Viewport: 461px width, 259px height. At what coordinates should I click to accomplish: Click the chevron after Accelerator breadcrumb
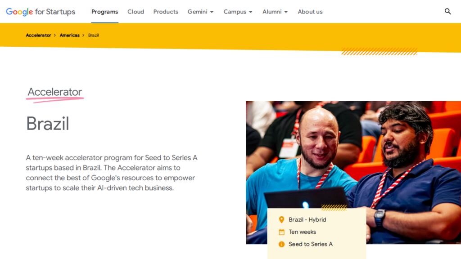coord(54,35)
